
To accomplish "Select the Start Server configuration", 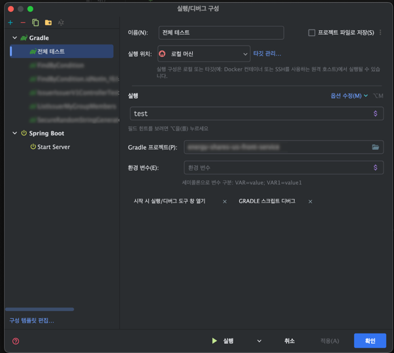I will 54,147.
